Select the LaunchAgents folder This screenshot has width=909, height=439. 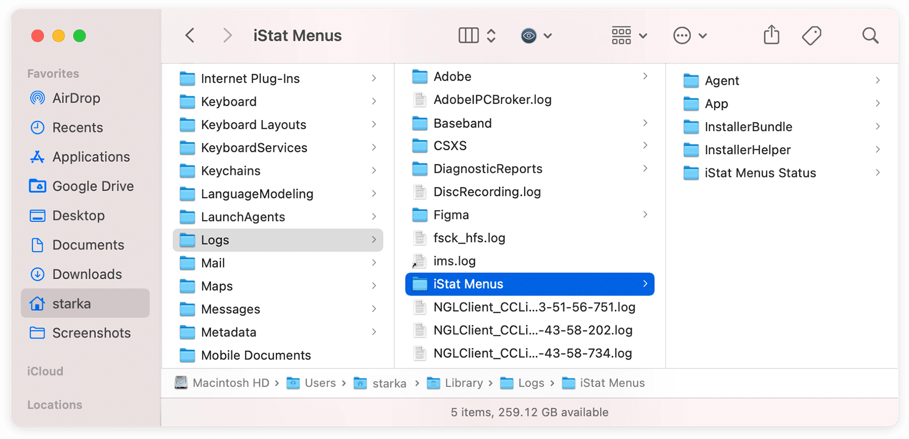pos(278,217)
